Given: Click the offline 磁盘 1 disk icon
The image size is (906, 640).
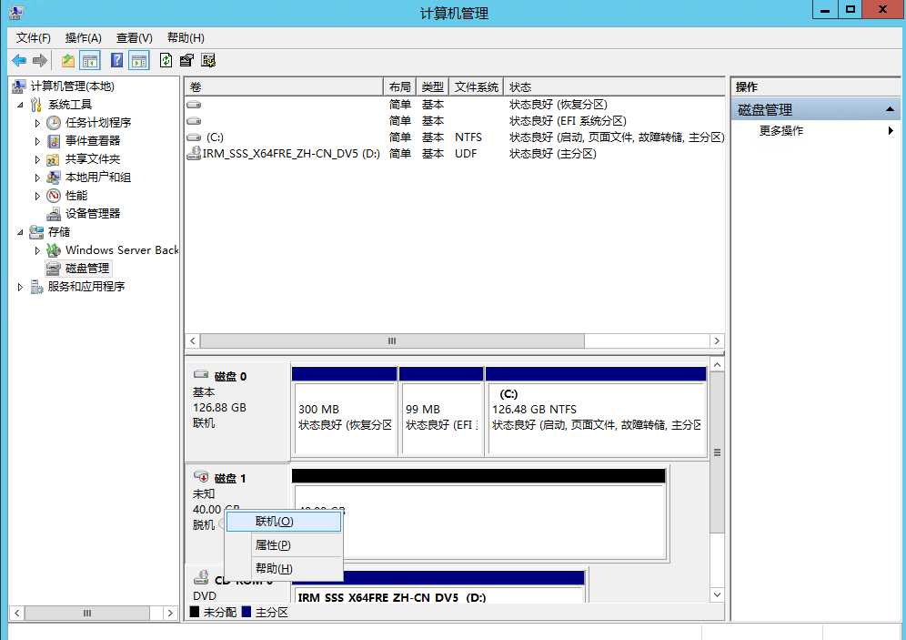Looking at the screenshot, I should (201, 477).
